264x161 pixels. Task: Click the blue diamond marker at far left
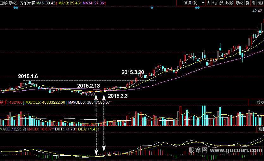[x=16, y=8]
